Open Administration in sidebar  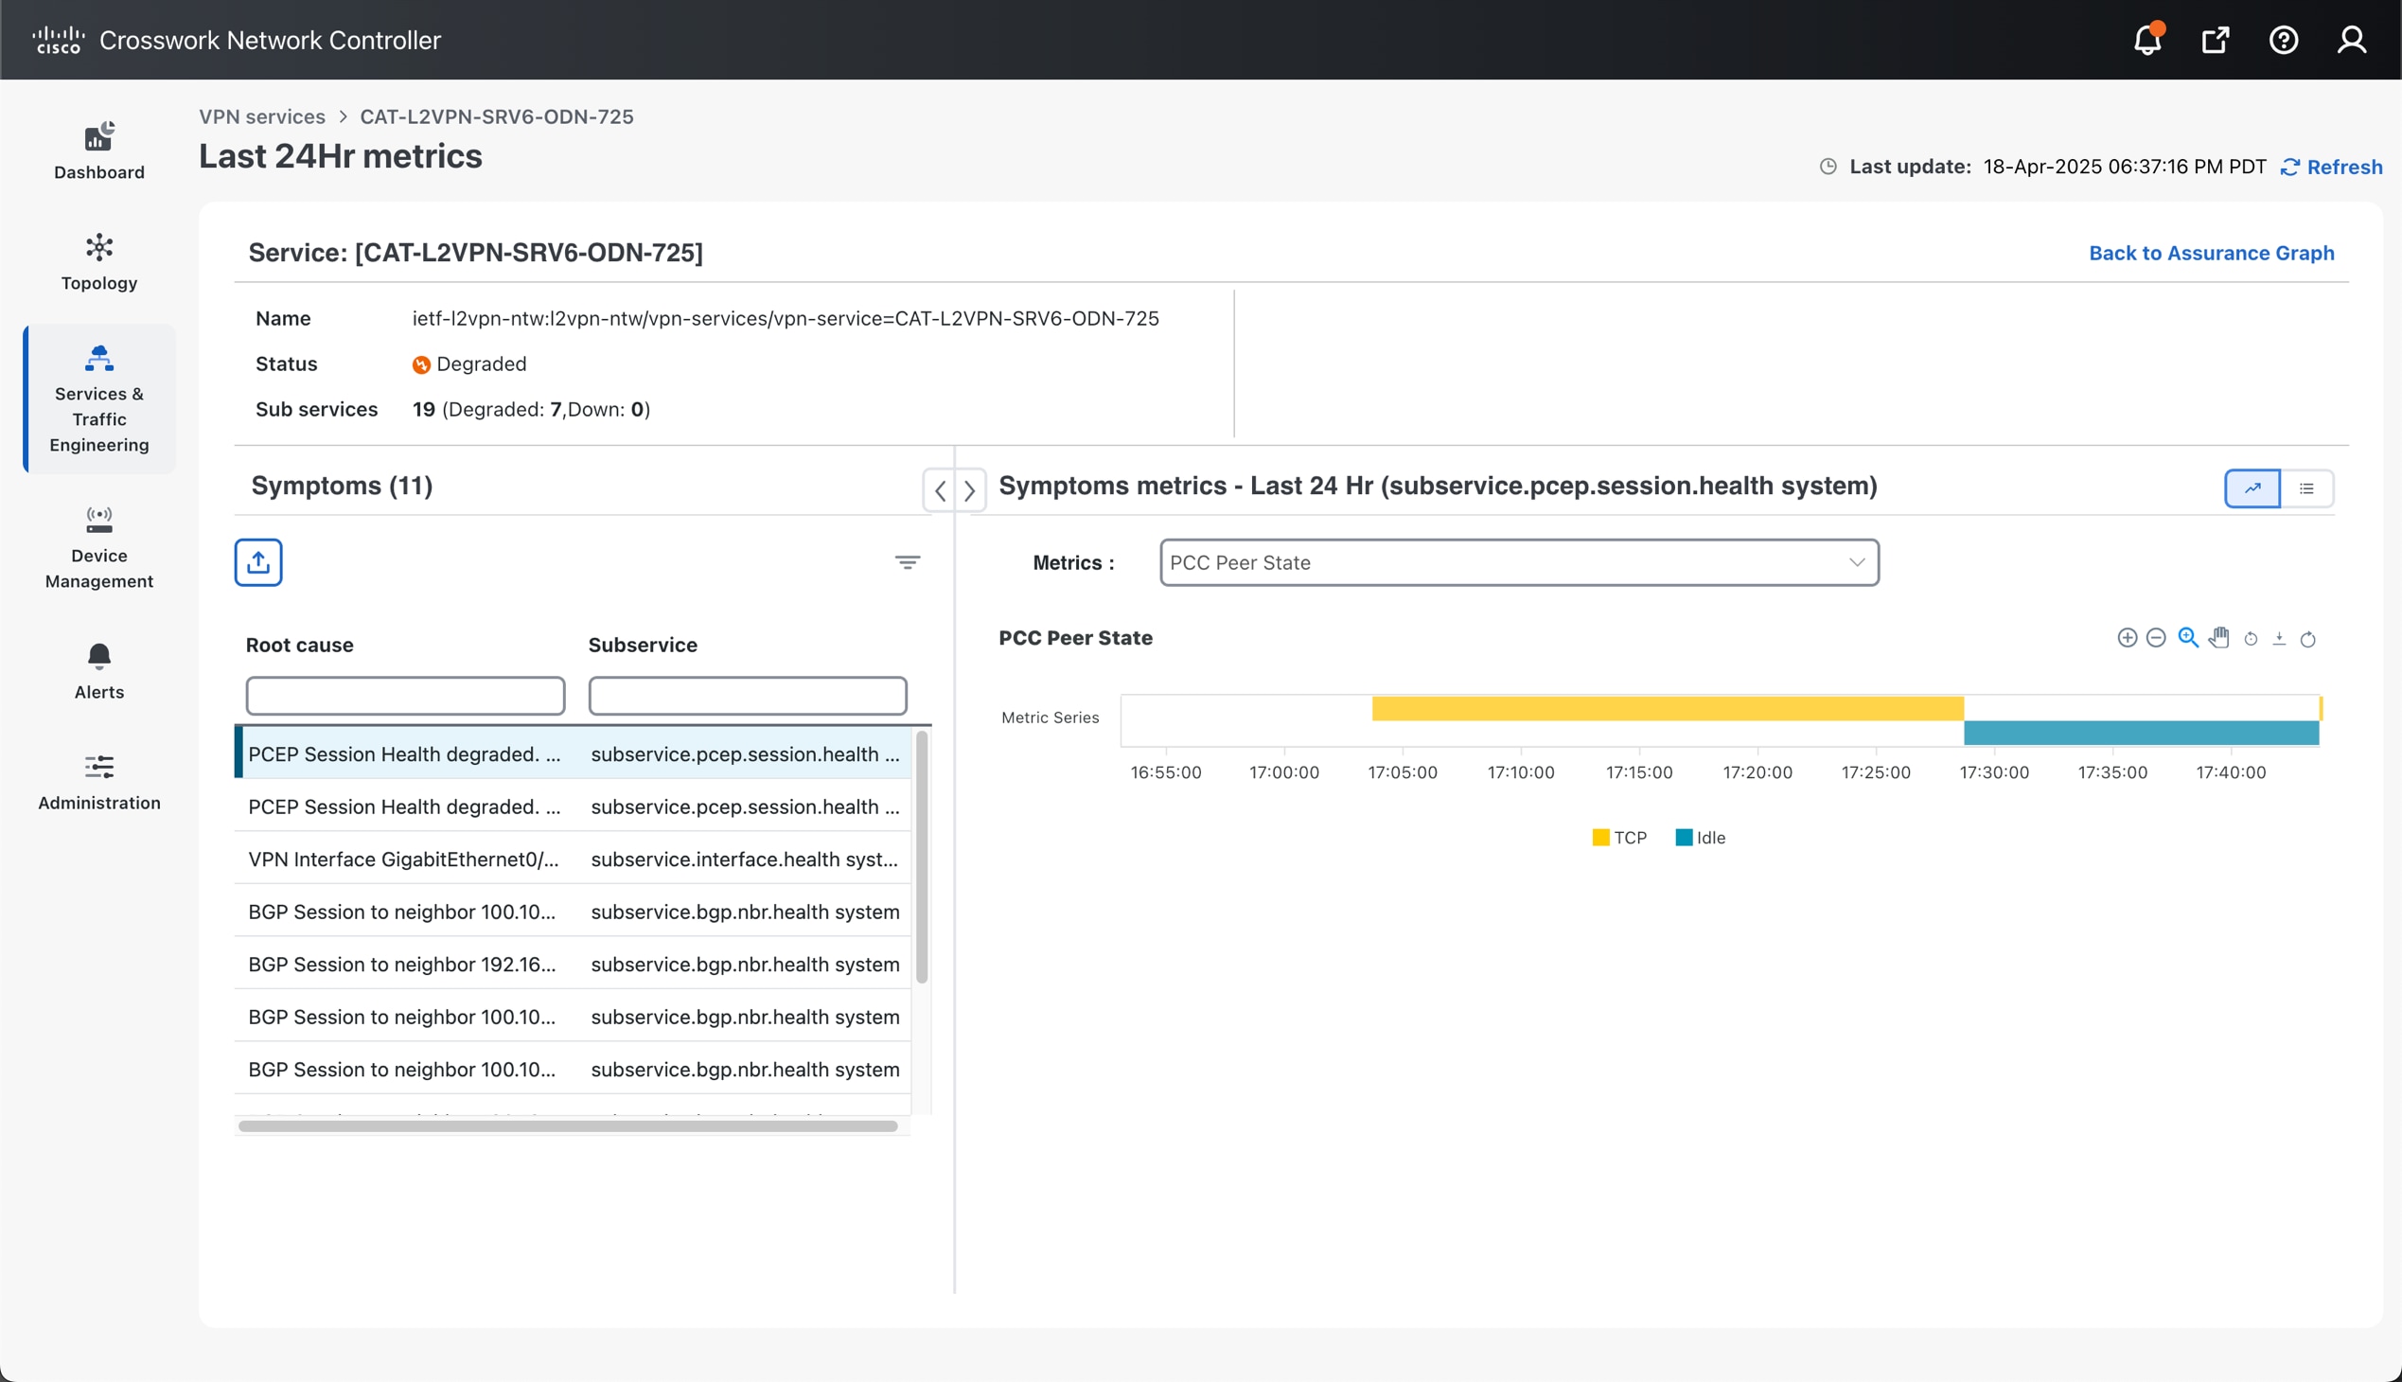point(98,782)
